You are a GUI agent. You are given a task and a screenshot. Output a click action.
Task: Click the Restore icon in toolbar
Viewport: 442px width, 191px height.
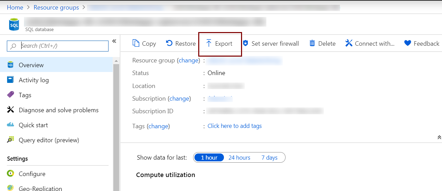pos(169,43)
